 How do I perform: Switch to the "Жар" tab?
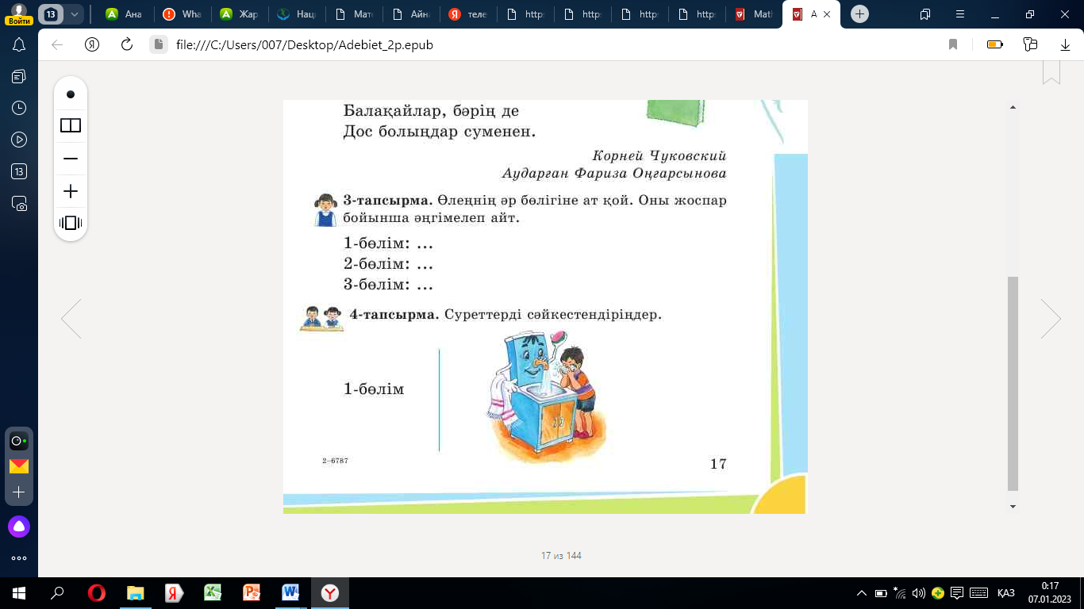coord(237,14)
